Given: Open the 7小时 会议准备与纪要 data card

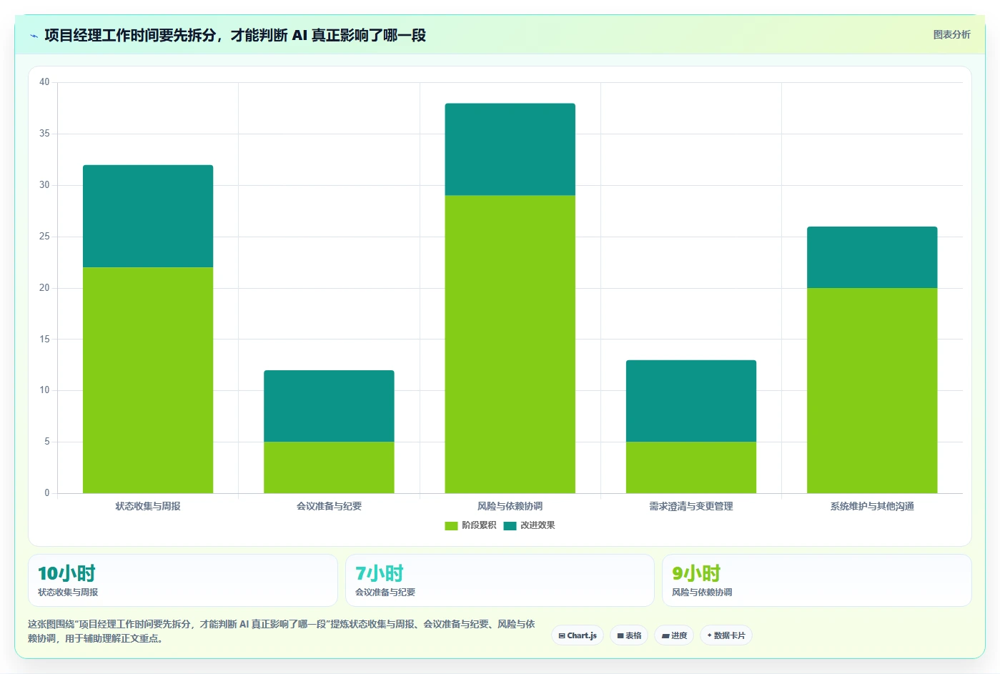Looking at the screenshot, I should (500, 580).
